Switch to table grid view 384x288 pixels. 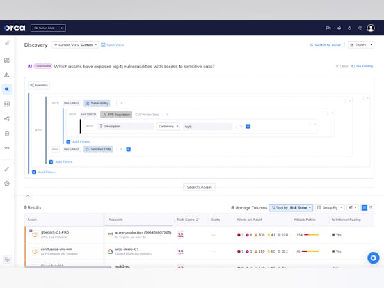point(364,207)
